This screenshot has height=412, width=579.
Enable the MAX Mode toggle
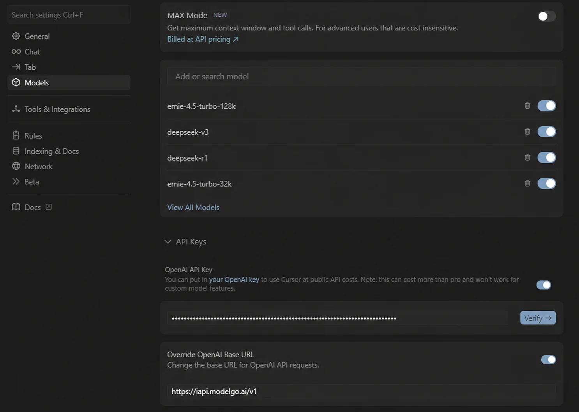(x=547, y=16)
